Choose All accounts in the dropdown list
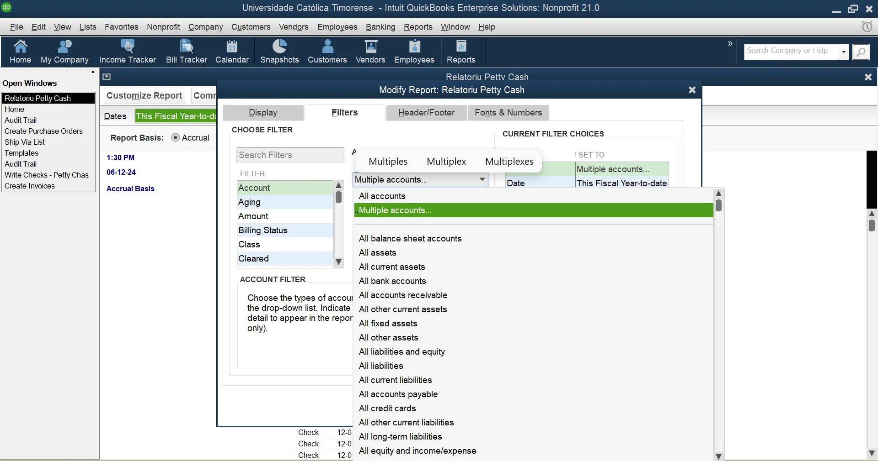Viewport: 878px width, 461px height. coord(534,196)
